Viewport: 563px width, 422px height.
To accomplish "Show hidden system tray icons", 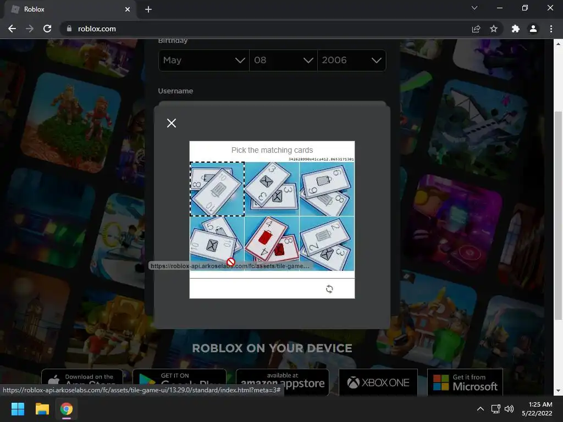I will click(481, 409).
